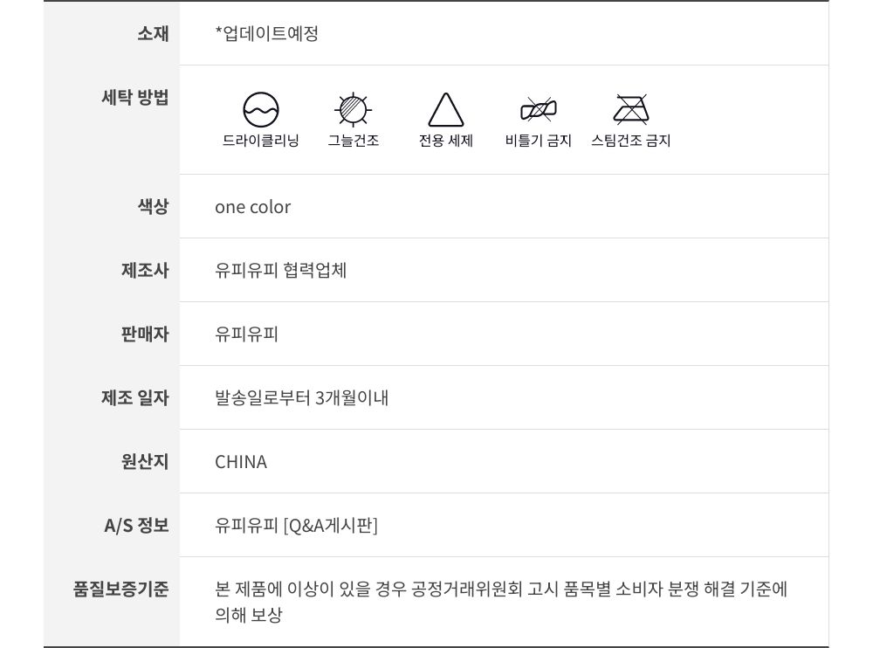Click the 판매자 row header

(x=145, y=334)
